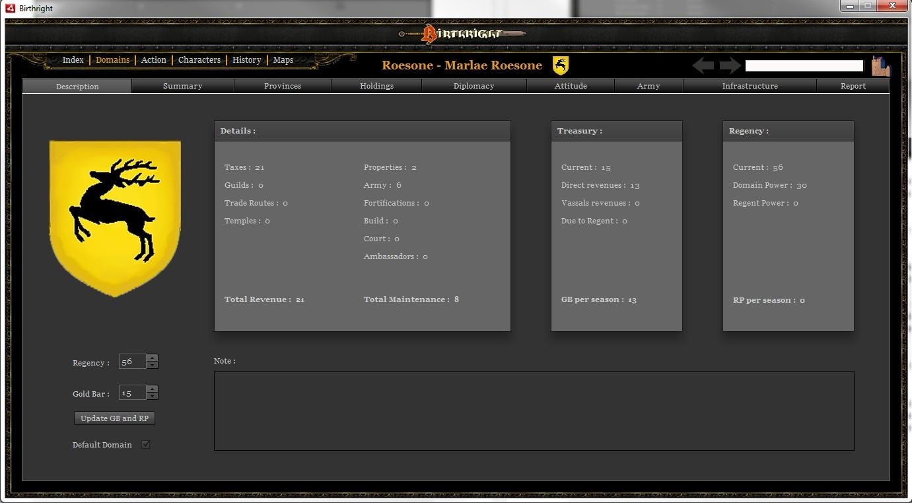Click the Guilds: 0 entry

coord(244,185)
